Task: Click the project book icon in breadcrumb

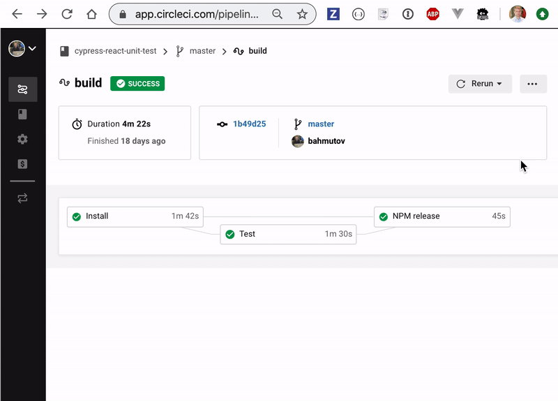Action: pos(64,51)
